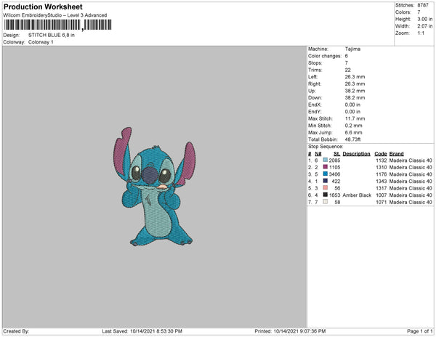Click the navy swatch for code 1343
Image resolution: width=436 pixels, height=337 pixels.
tap(326, 181)
